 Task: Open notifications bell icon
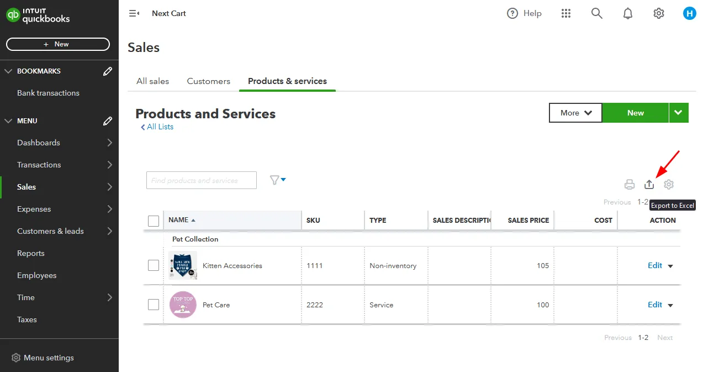tap(628, 13)
